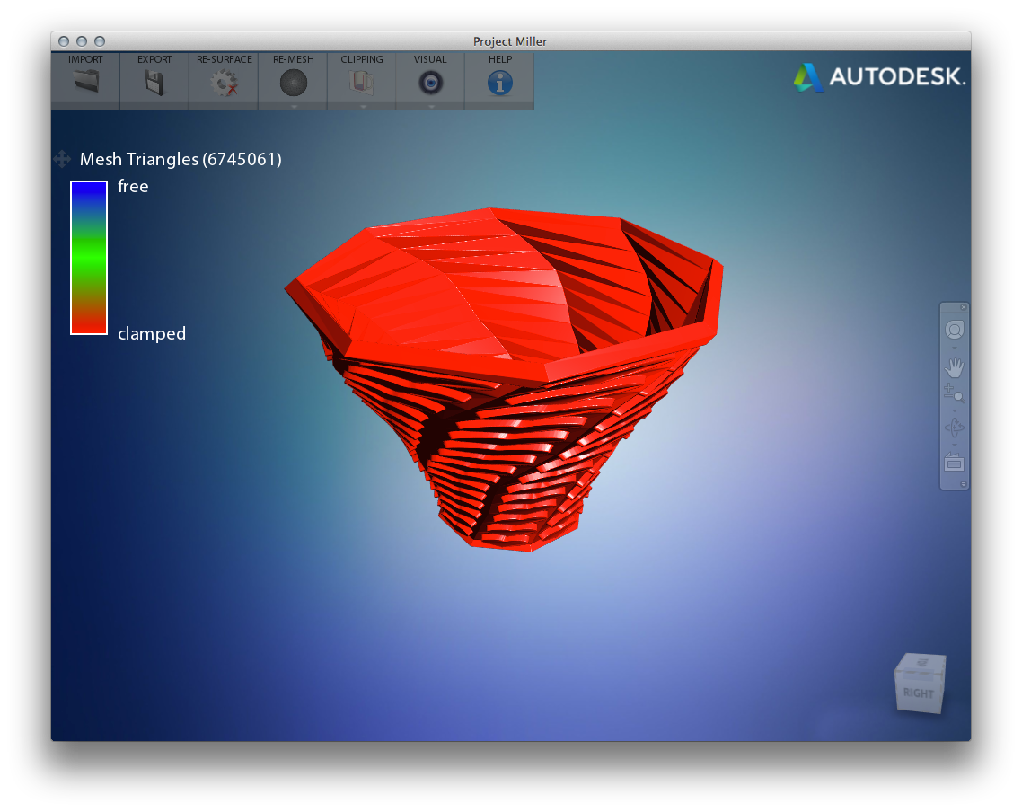Open the Visual eye settings

point(431,83)
